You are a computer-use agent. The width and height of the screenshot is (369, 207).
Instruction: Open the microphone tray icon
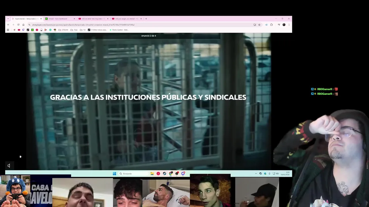click(x=269, y=174)
